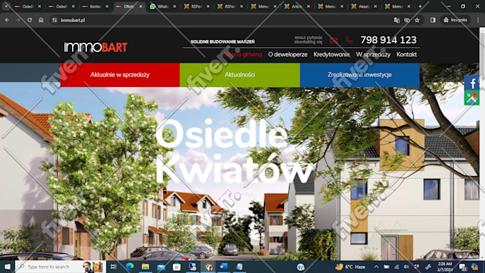Open the Google Maps side icon

coord(471,98)
